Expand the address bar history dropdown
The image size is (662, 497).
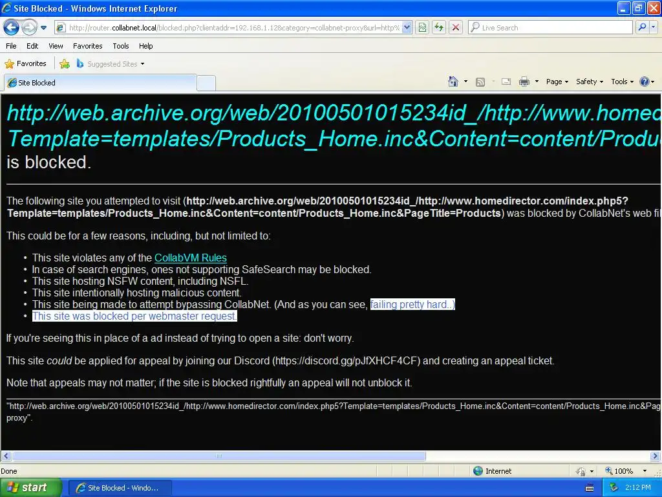click(x=407, y=28)
